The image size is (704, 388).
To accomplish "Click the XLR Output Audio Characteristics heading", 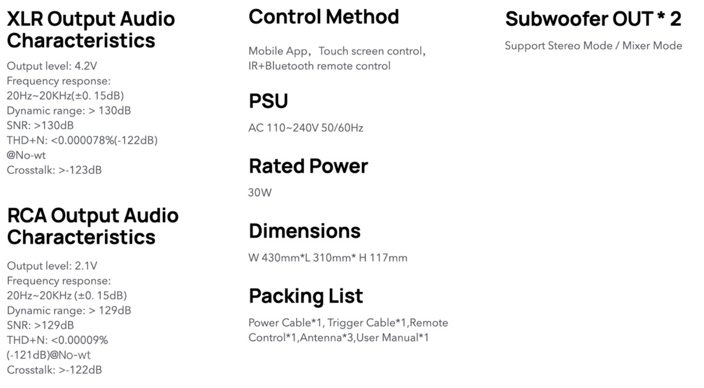I will click(91, 29).
